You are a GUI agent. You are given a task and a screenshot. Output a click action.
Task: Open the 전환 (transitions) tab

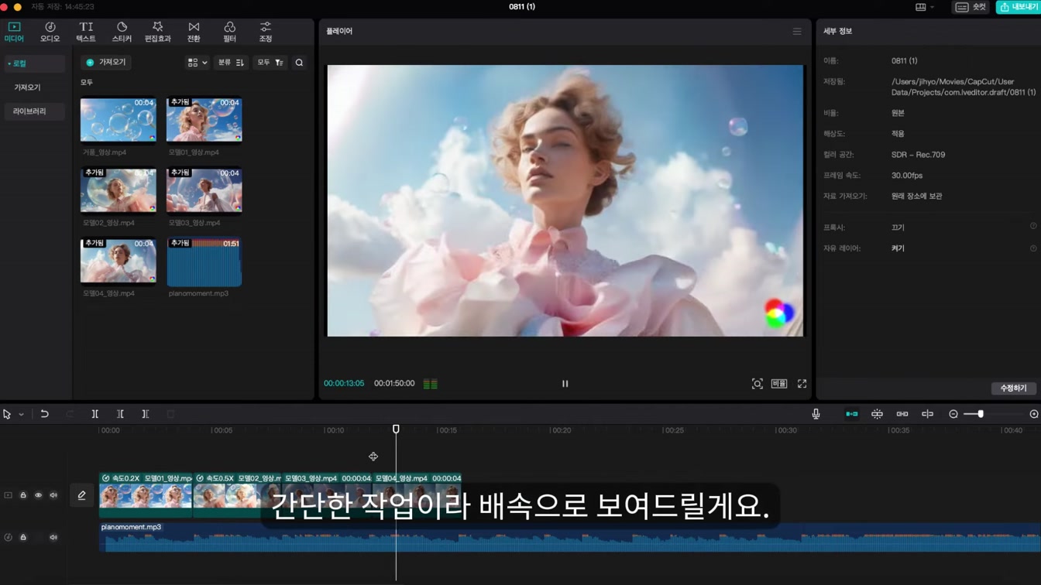coord(194,32)
